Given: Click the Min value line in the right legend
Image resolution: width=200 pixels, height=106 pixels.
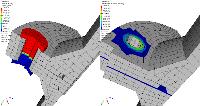Looking at the screenshot, I should pos(106,38).
